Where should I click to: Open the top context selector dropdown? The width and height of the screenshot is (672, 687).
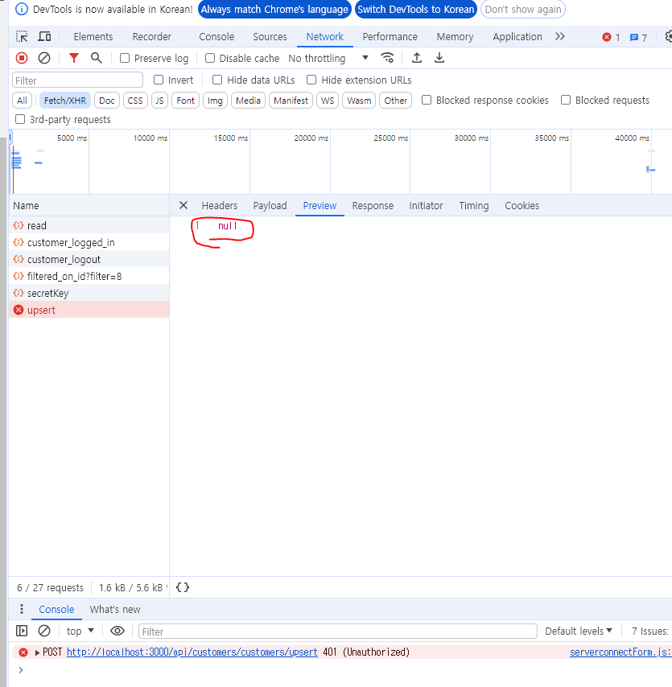point(80,631)
